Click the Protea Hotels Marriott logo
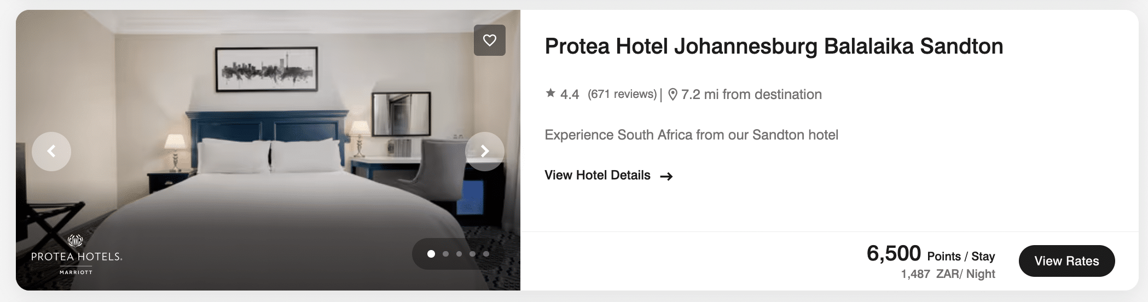Viewport: 1148px width, 302px height. tap(76, 255)
